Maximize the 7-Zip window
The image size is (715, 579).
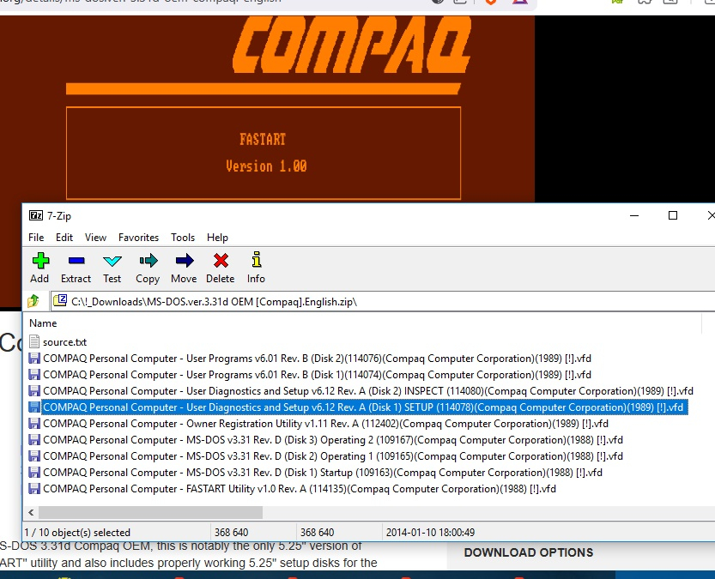tap(673, 215)
